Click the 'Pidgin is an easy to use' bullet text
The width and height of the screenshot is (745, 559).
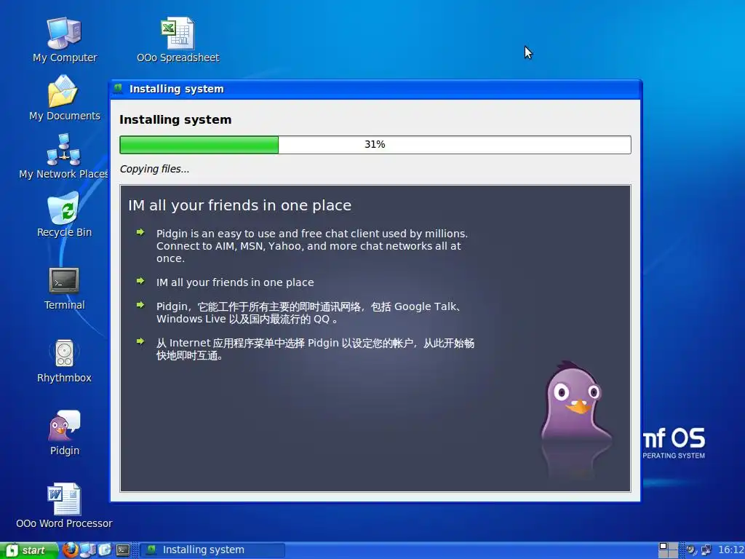coord(312,246)
